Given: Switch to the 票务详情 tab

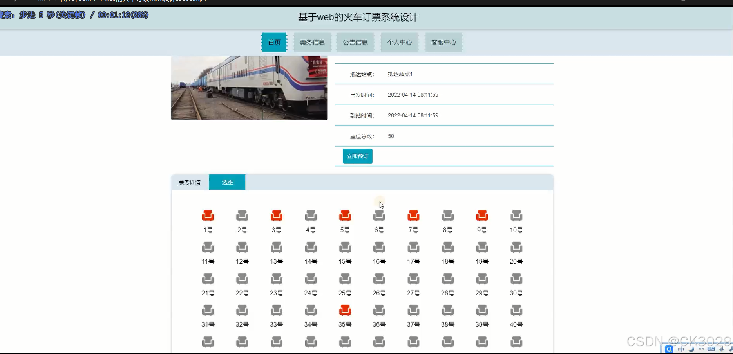Looking at the screenshot, I should [x=190, y=182].
